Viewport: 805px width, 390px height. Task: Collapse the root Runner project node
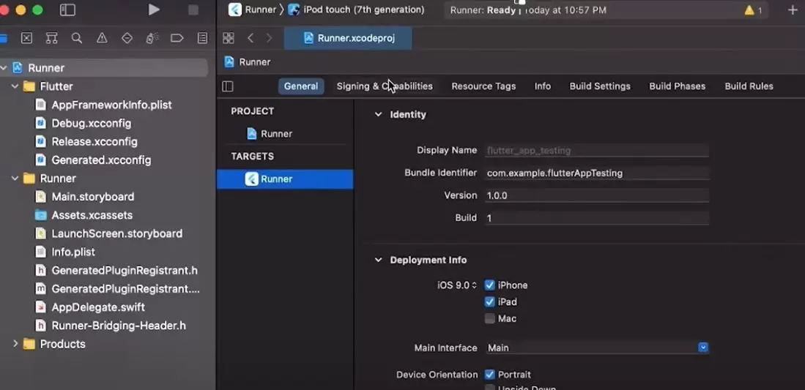point(4,68)
